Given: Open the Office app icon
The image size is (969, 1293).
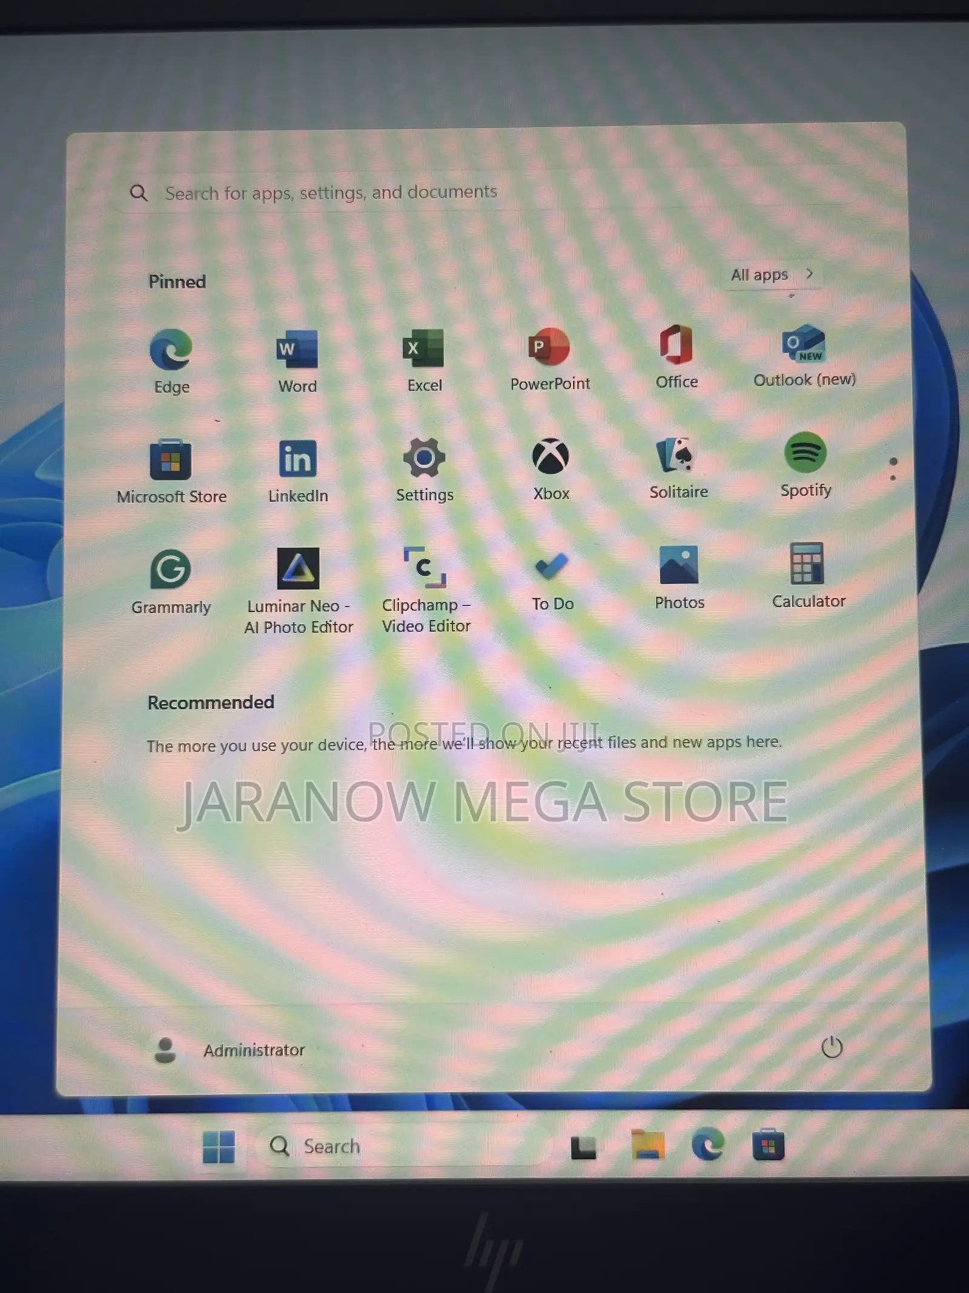Looking at the screenshot, I should point(676,356).
